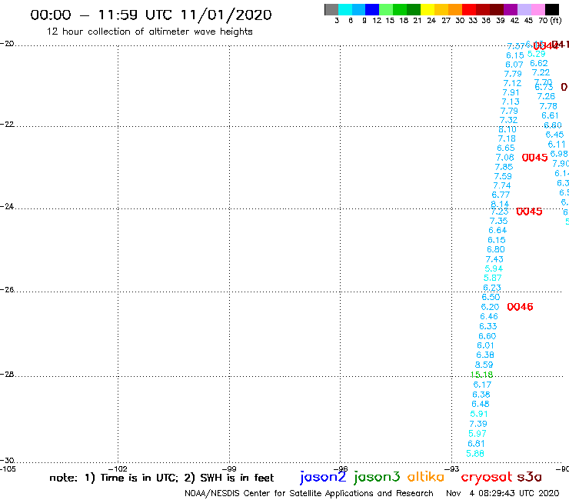This screenshot has height=500, width=569.
Task: Click the 5.94 wave height value
Action: coord(494,268)
